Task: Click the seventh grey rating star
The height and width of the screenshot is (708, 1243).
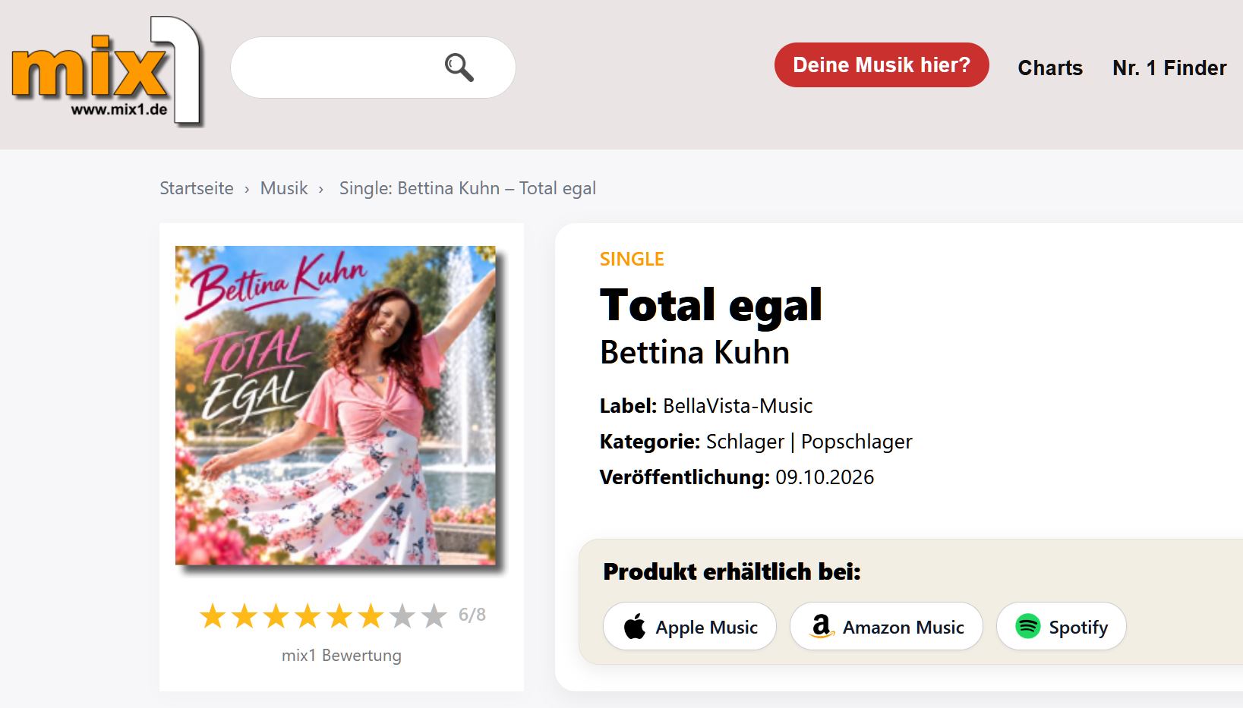Action: coord(402,616)
